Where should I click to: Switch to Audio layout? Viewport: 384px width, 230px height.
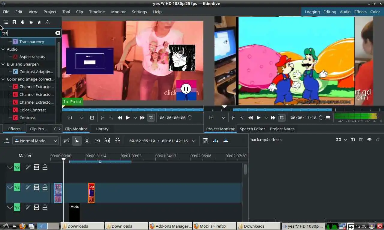[x=345, y=12]
